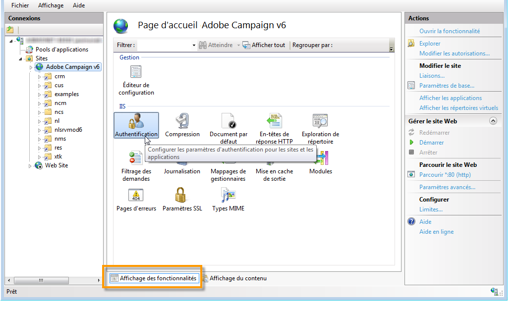Open the Aide menu
This screenshot has width=516, height=309.
79,5
